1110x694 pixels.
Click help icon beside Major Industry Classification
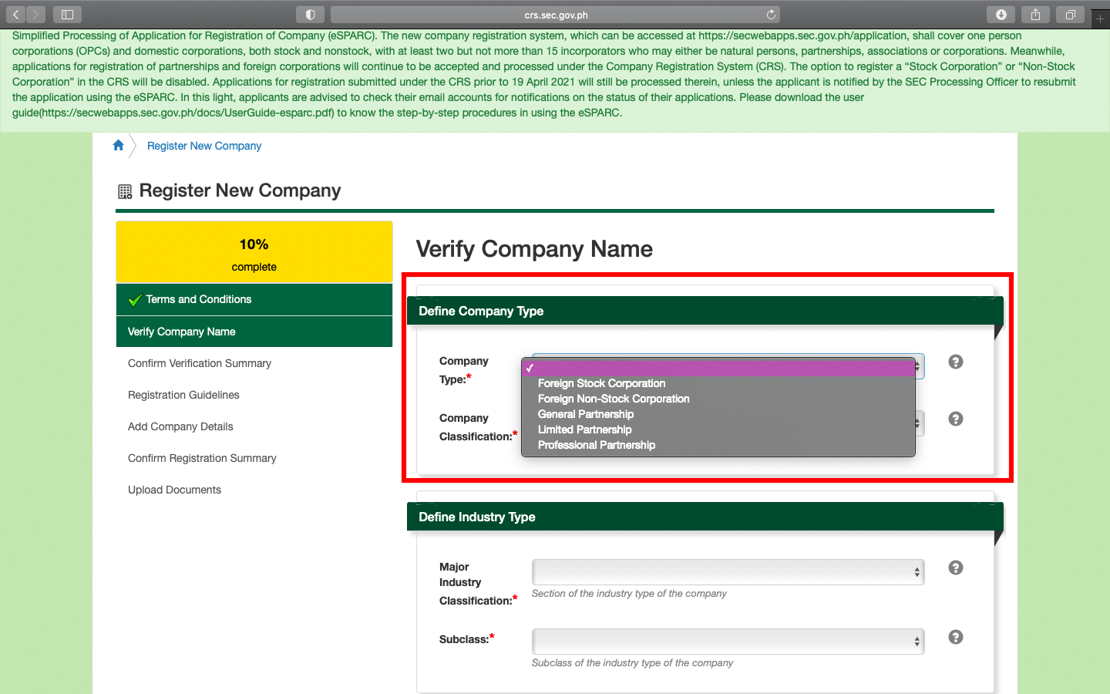pos(955,568)
